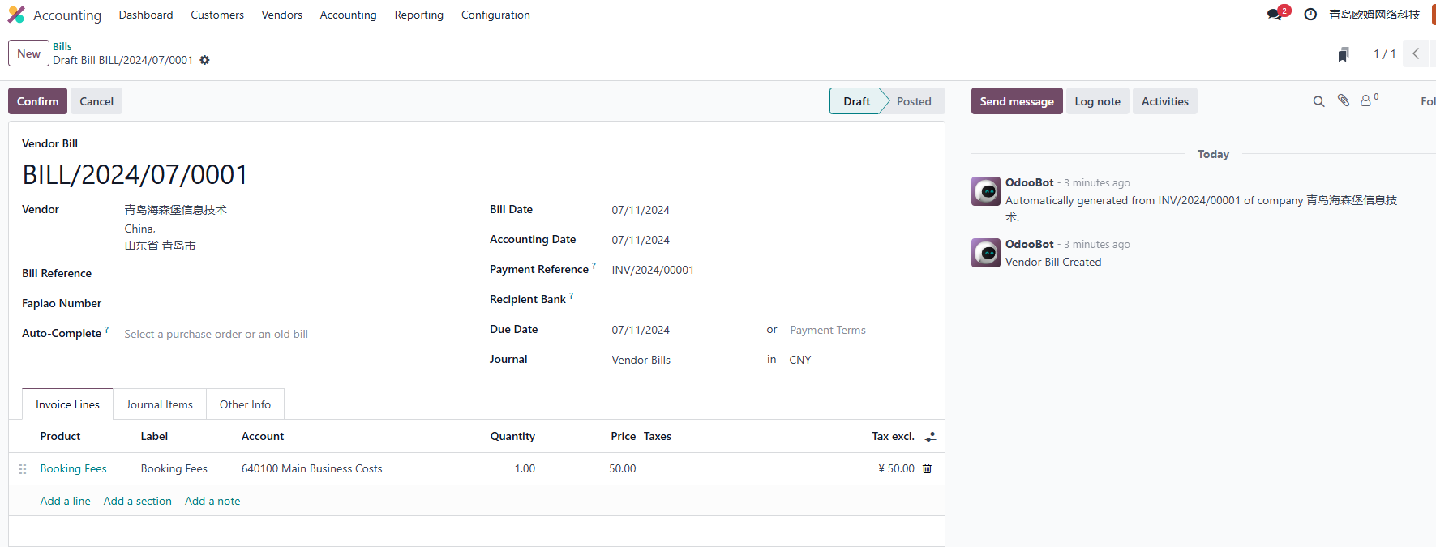
Task: Click OdooBot avatar on Vendor Bill Created message
Action: pyautogui.click(x=986, y=253)
